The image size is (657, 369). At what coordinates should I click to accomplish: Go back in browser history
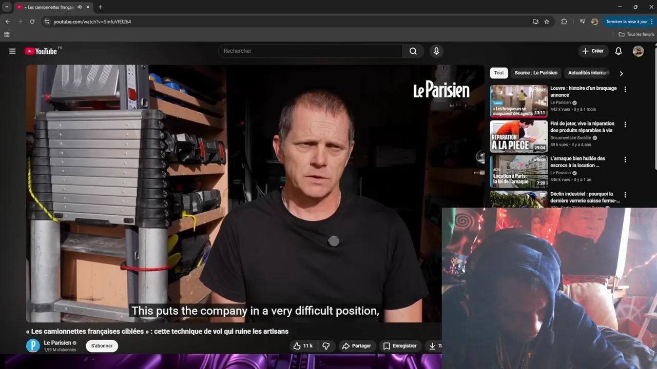pos(7,22)
